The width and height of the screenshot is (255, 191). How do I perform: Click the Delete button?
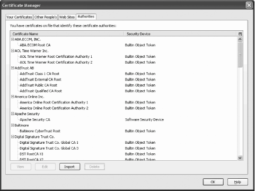pos(94,167)
